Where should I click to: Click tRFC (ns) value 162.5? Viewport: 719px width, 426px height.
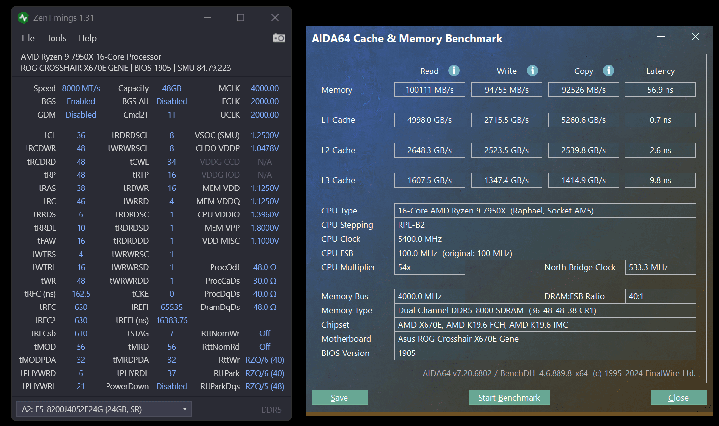(x=81, y=294)
